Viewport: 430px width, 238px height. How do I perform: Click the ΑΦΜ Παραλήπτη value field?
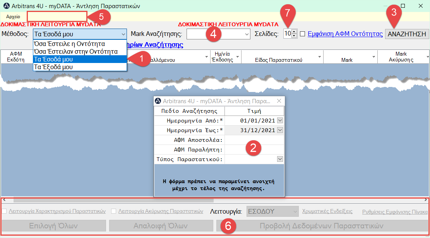click(x=254, y=150)
